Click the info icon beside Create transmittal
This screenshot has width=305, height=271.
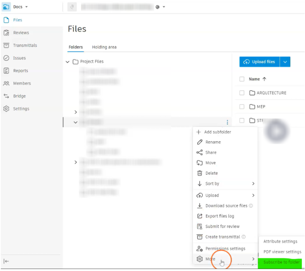point(243,237)
